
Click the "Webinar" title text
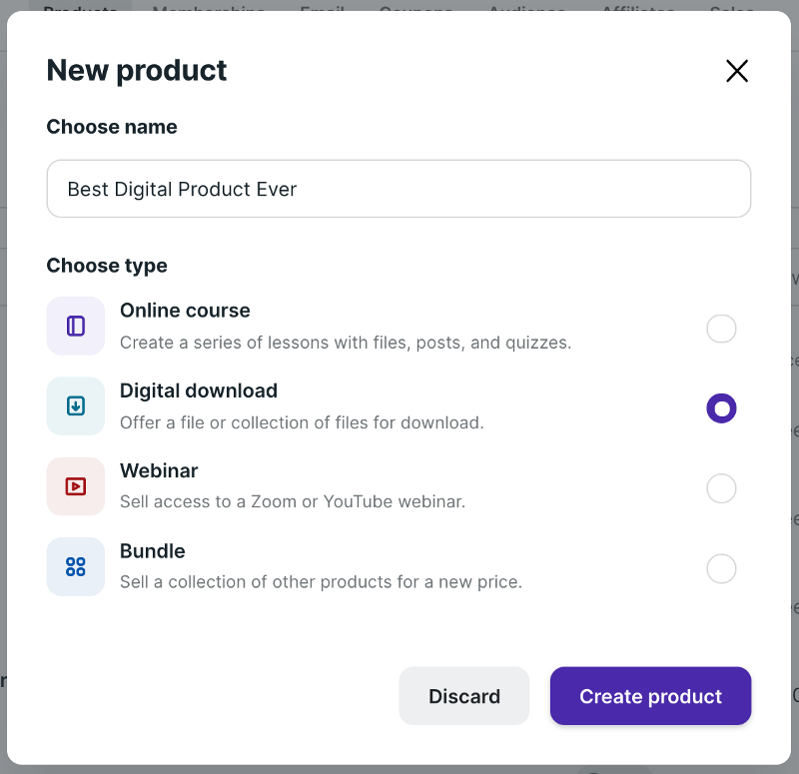tap(159, 470)
